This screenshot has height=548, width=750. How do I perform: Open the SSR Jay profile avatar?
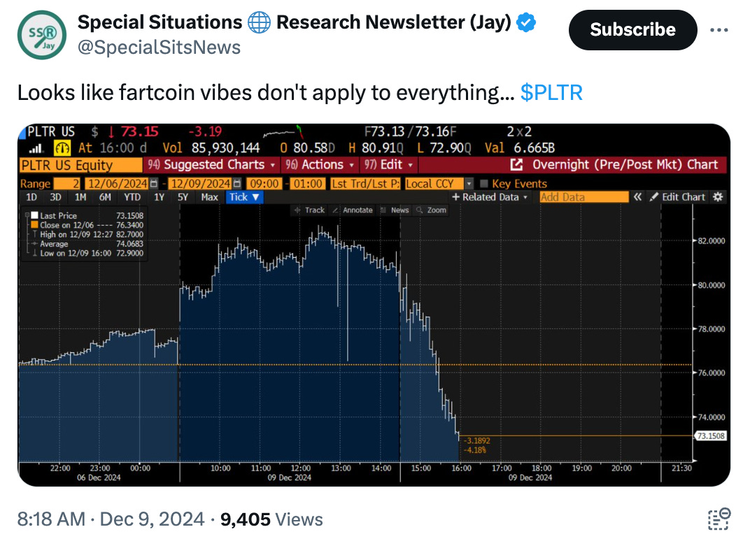42,35
